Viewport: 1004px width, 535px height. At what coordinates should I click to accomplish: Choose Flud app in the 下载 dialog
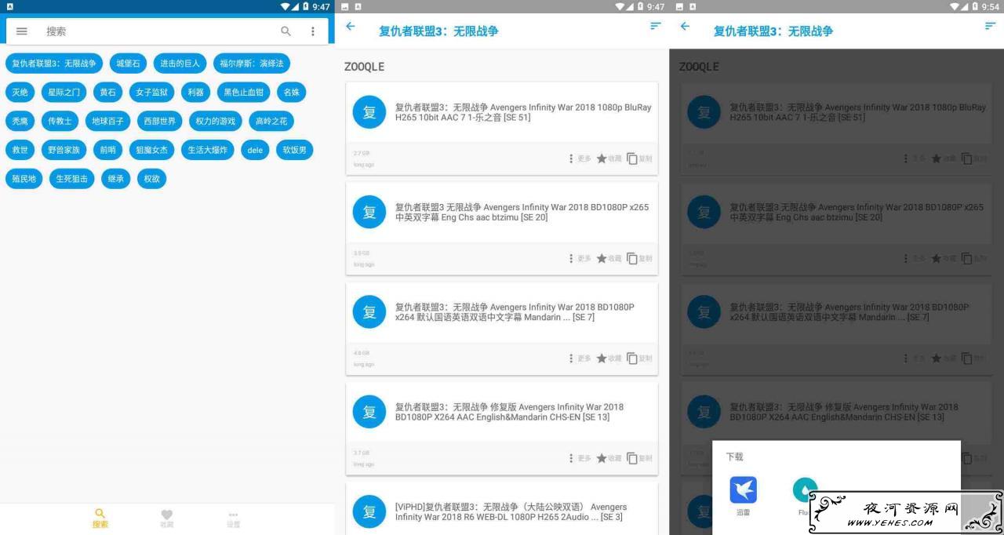tap(804, 496)
